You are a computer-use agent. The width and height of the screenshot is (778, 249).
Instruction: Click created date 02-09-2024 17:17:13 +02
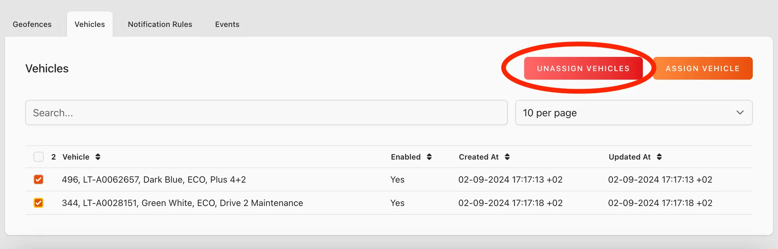click(x=510, y=180)
